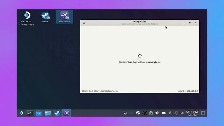Viewport: 224px width, 126px height.
Task: Click the Warpinator tray icon
Action: coord(145,113)
